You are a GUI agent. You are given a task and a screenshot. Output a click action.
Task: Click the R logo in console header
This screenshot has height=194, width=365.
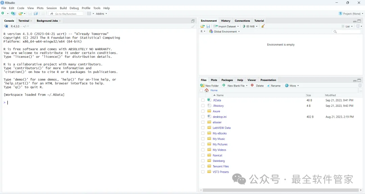[6, 26]
